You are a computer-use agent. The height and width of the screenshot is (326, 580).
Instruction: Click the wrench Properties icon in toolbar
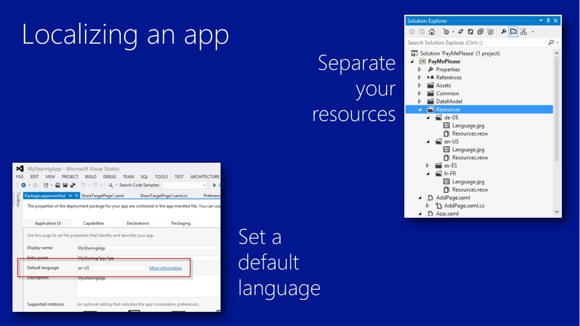click(x=503, y=32)
